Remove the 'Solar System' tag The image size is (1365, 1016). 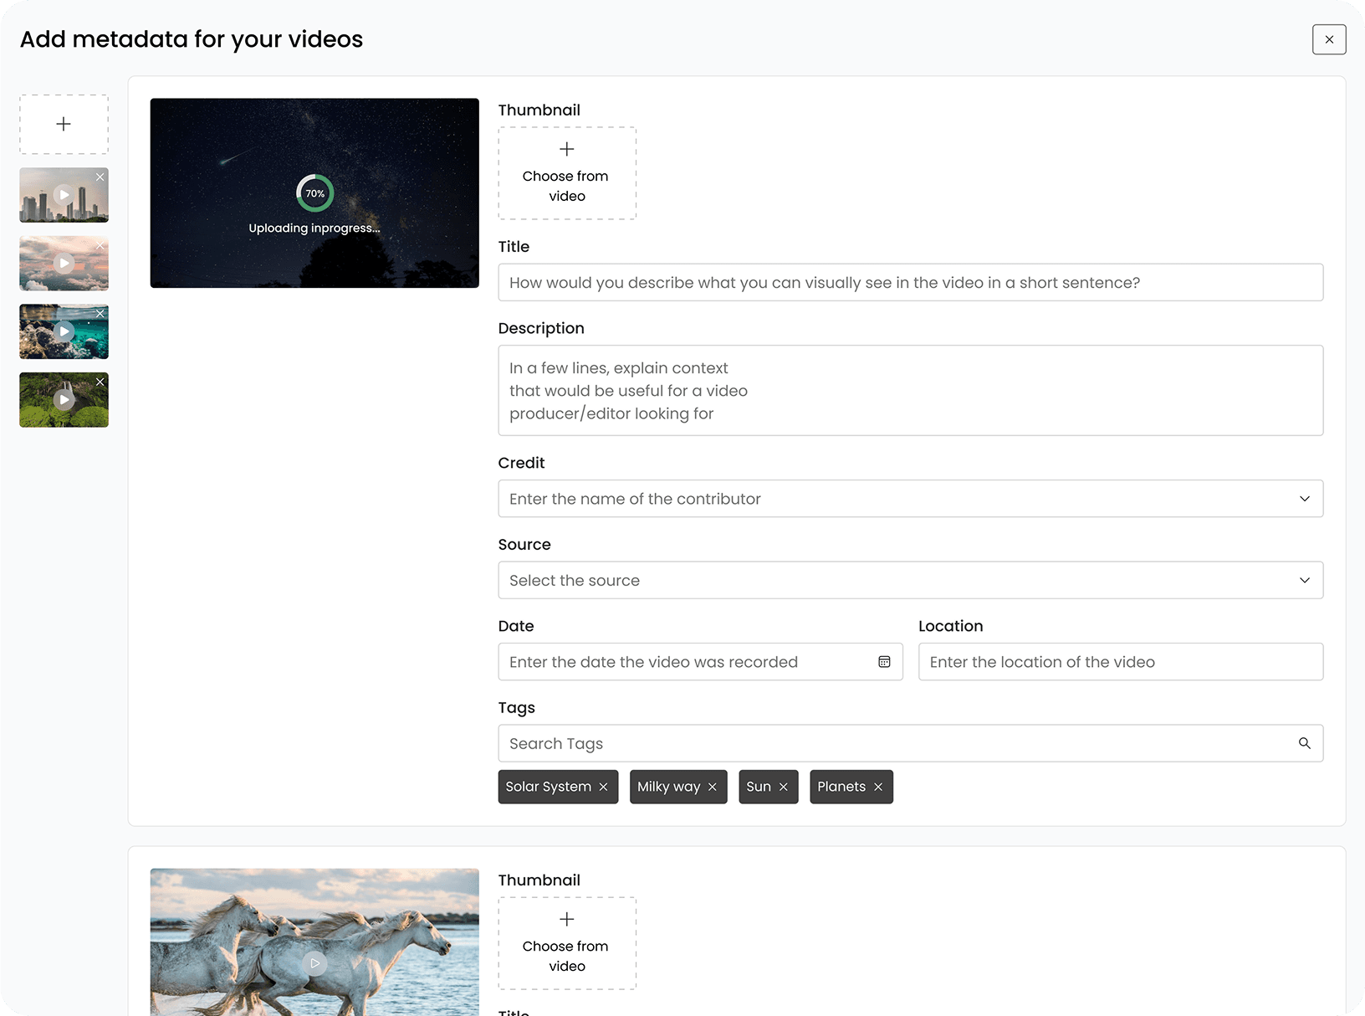(x=604, y=787)
